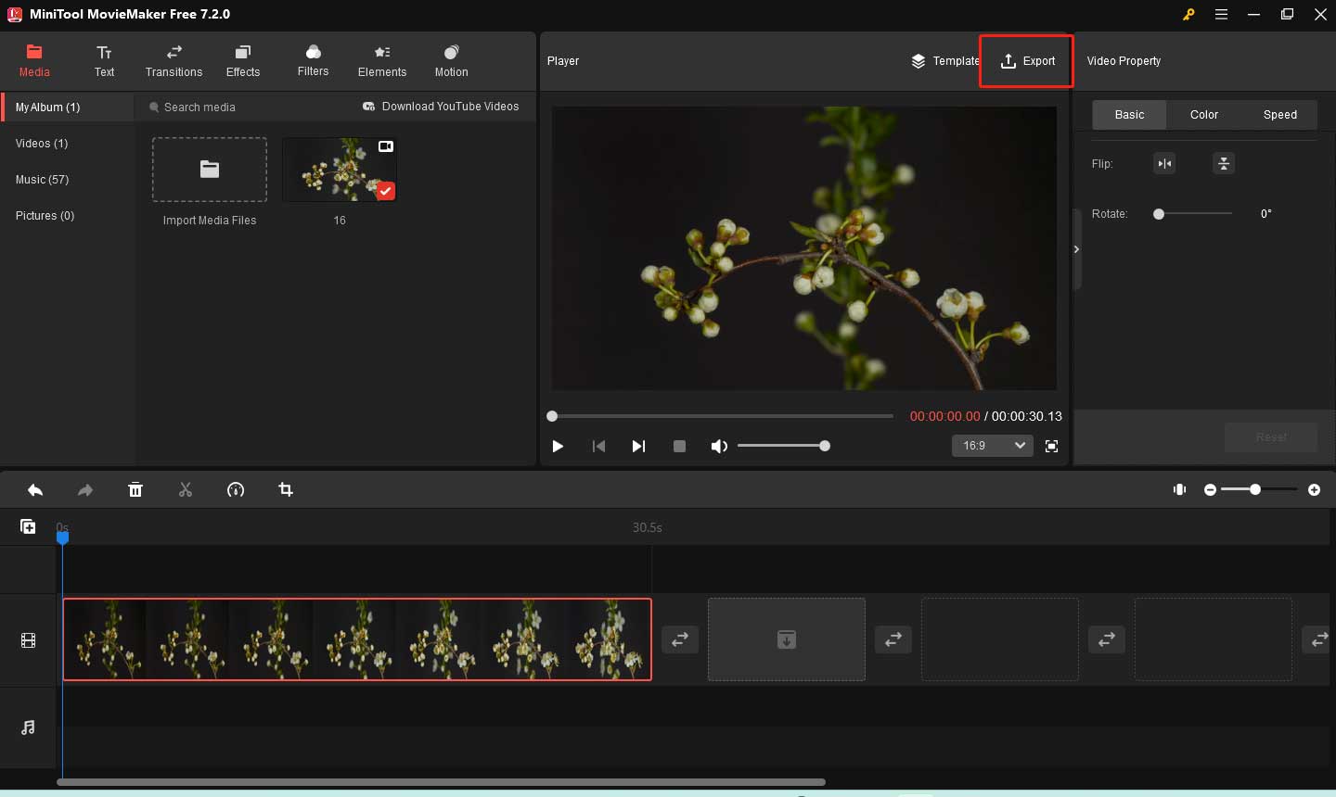The image size is (1336, 797).
Task: Click the audio track icon
Action: click(x=28, y=727)
